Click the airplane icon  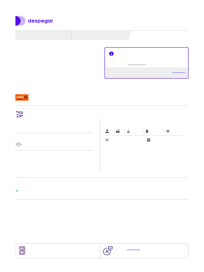click(x=18, y=144)
